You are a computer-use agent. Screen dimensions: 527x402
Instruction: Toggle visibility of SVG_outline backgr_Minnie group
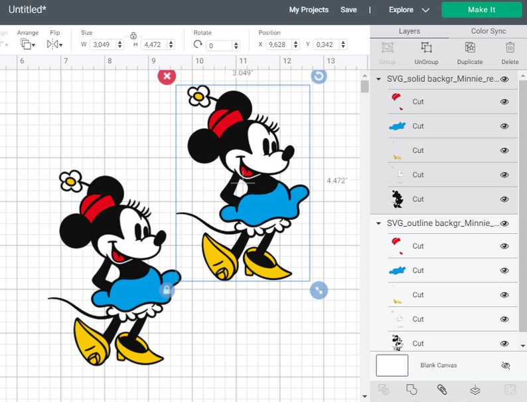coord(504,223)
